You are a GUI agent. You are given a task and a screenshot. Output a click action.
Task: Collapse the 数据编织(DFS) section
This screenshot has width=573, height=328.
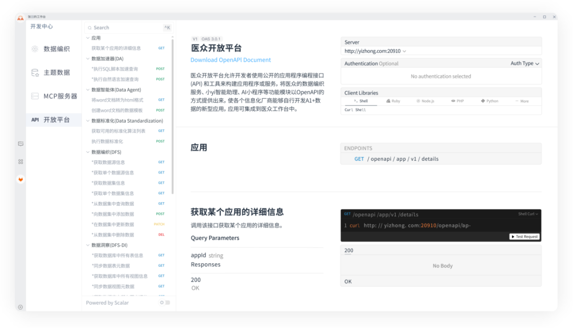point(88,152)
